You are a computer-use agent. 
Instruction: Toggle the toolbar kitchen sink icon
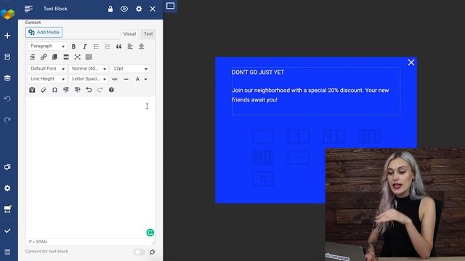(89, 57)
